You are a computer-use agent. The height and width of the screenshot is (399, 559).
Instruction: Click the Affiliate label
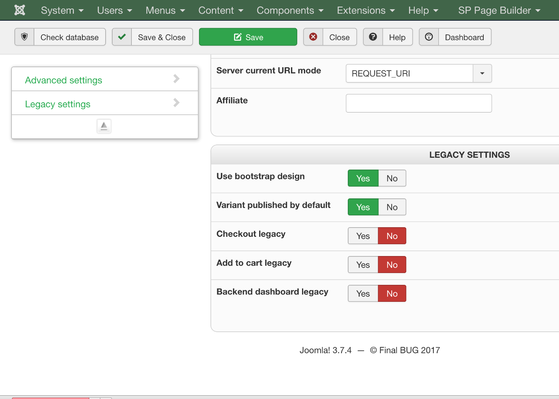tap(232, 100)
